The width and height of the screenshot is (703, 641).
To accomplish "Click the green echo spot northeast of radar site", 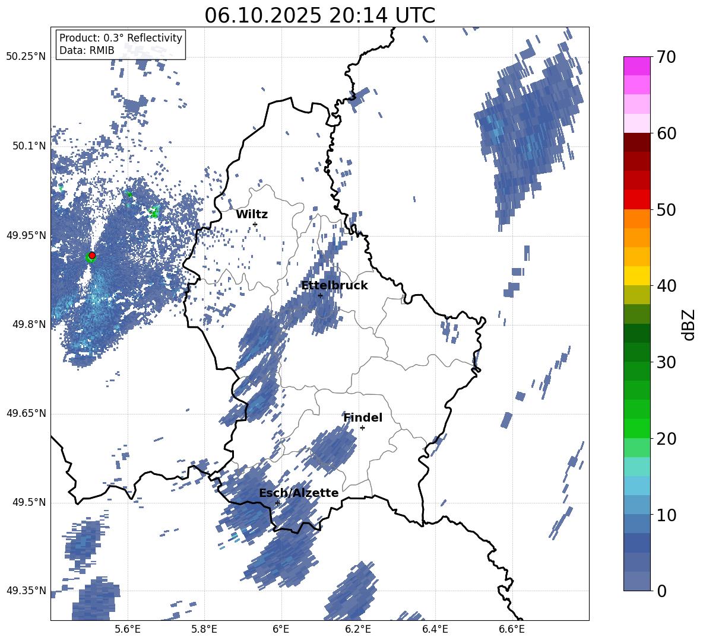I will [x=154, y=211].
